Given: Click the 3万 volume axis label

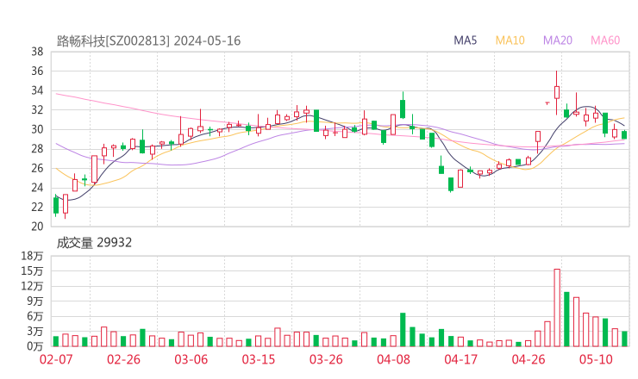Looking at the screenshot, I should 35,332.
